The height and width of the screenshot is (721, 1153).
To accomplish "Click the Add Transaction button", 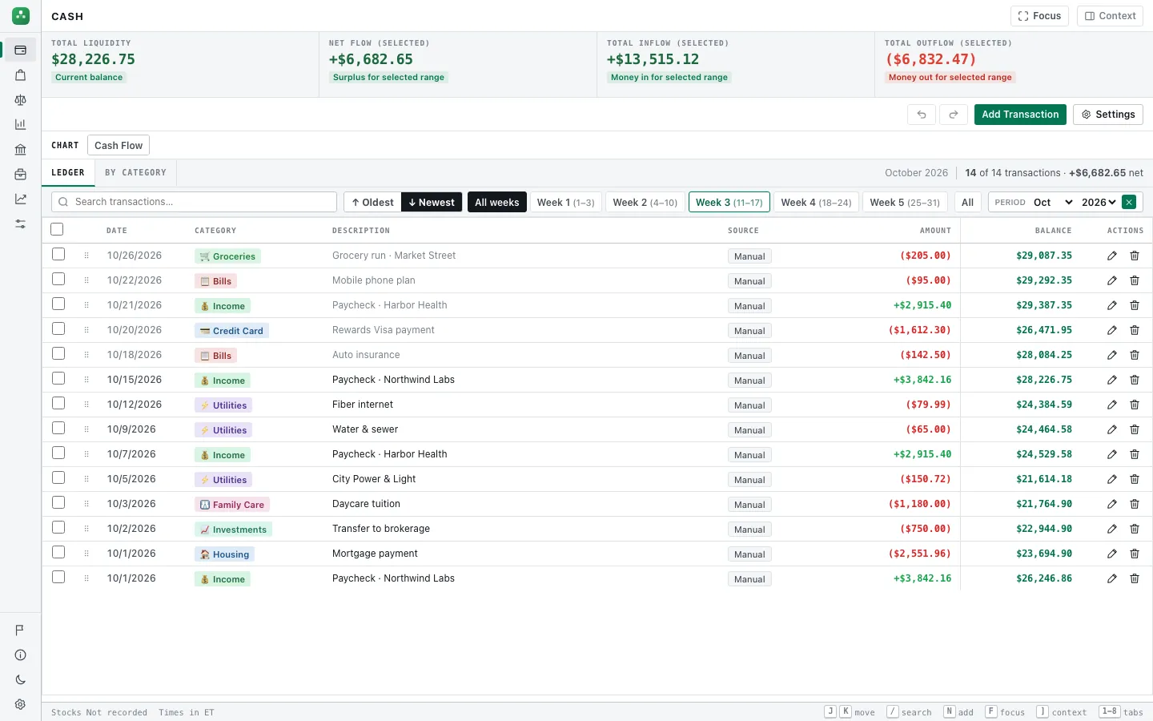I will click(x=1020, y=115).
